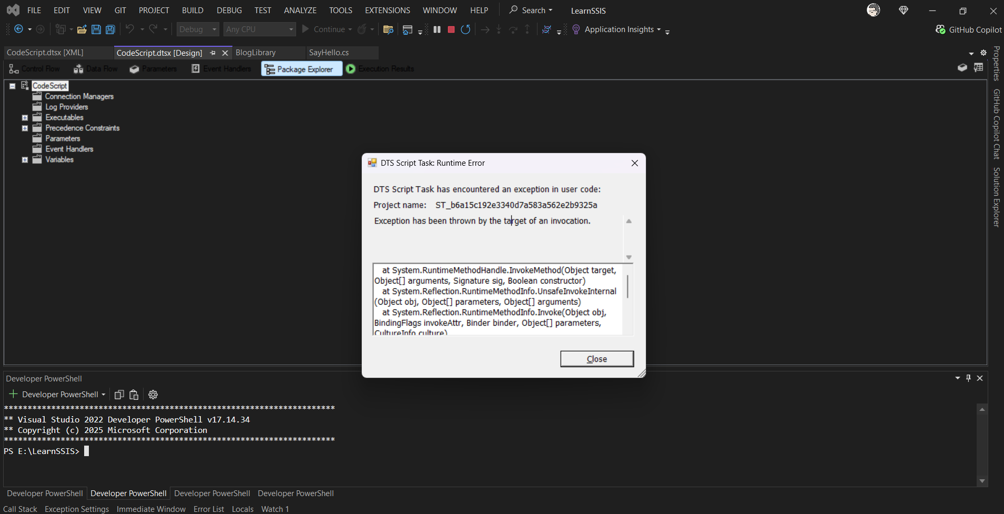Open the EXTENSIONS menu
The width and height of the screenshot is (1004, 514).
click(388, 11)
